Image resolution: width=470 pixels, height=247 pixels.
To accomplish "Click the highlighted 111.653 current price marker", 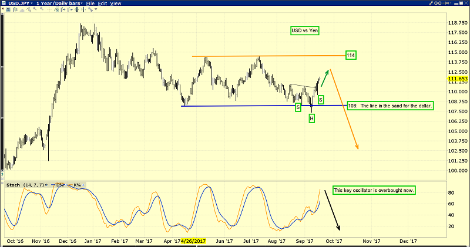I will (x=457, y=78).
